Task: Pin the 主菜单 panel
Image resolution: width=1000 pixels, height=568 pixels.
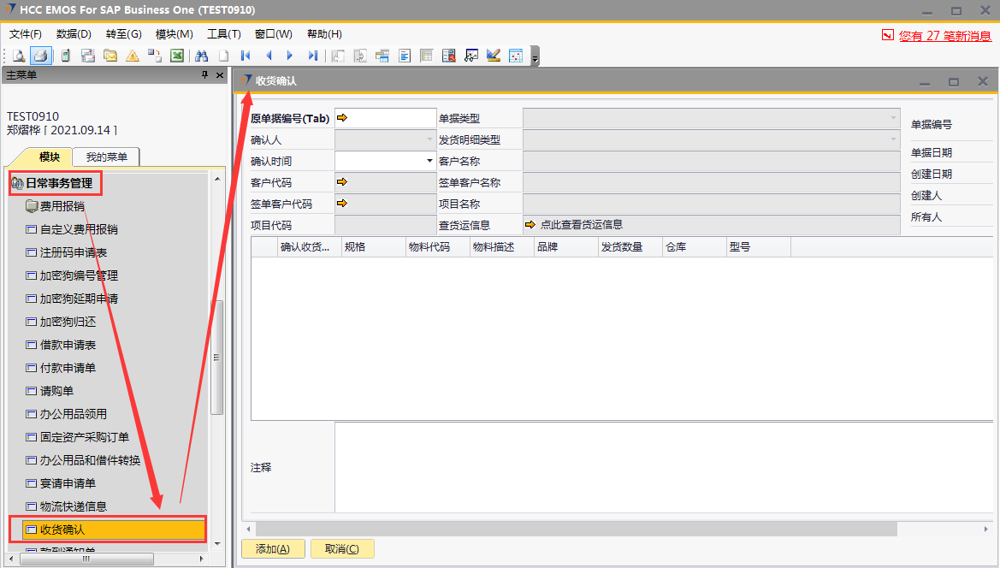Action: pos(204,75)
